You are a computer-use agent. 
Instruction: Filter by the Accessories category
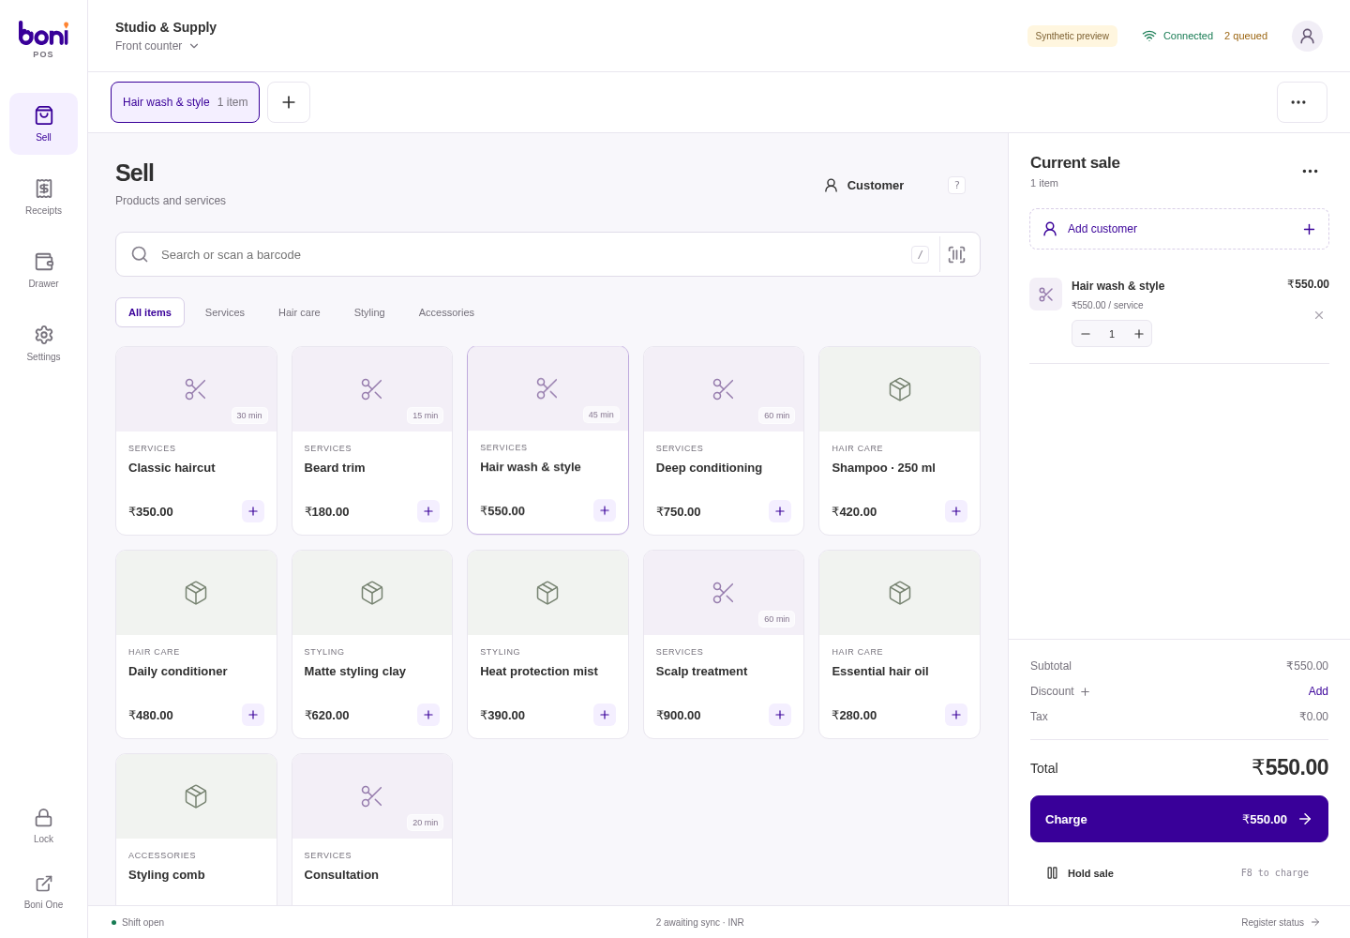(x=446, y=312)
